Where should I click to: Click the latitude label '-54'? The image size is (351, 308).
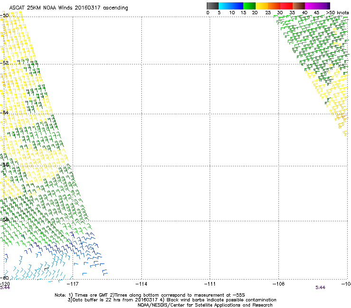[x=4, y=112]
